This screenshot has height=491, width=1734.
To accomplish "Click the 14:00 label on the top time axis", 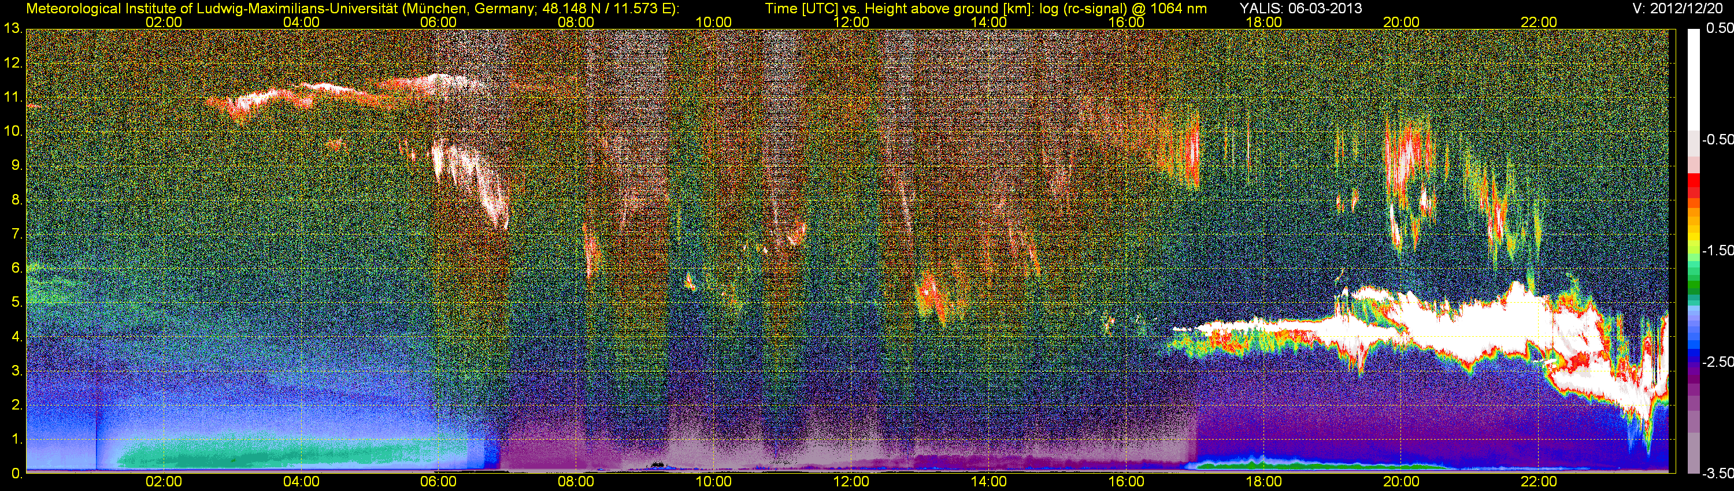I will pyautogui.click(x=989, y=22).
